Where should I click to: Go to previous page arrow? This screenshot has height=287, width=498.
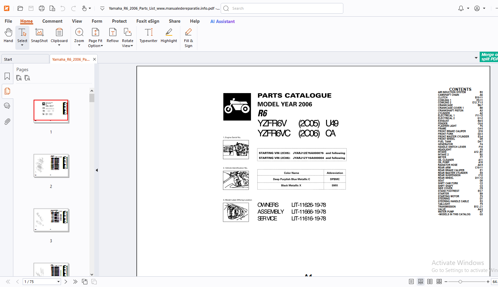[17, 282]
